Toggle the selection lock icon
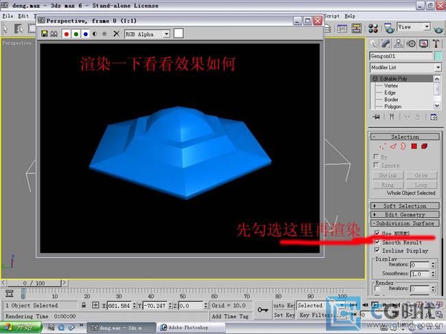446x334 pixels. coord(84,305)
